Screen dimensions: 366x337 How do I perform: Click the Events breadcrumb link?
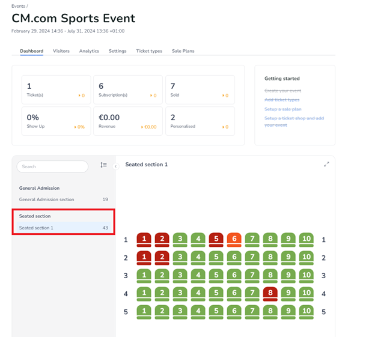click(19, 5)
